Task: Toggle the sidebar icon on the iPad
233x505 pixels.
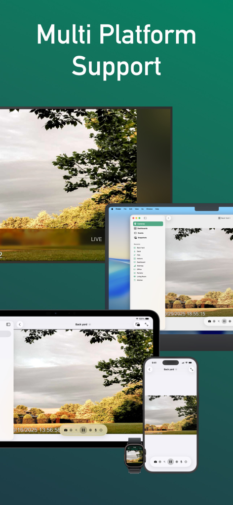Action: [x=8, y=325]
